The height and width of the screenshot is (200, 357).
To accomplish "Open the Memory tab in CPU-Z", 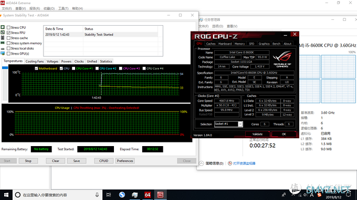I will (239, 43).
